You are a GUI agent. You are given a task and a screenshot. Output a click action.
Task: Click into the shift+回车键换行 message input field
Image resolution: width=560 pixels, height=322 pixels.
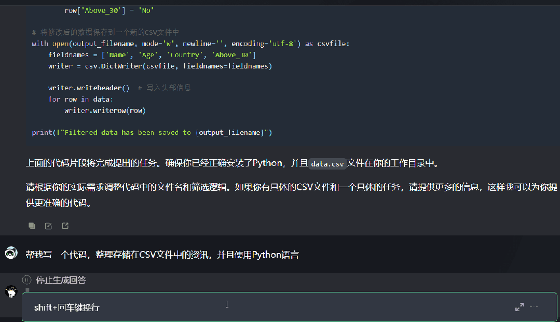pos(289,307)
